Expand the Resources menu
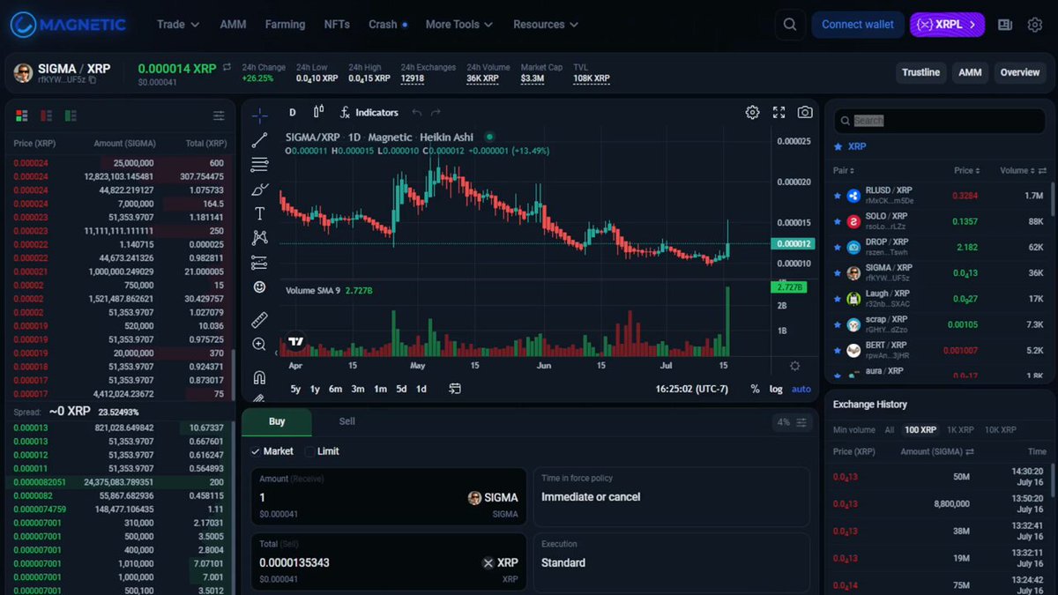Screen dimensions: 1058x595 click(x=546, y=25)
